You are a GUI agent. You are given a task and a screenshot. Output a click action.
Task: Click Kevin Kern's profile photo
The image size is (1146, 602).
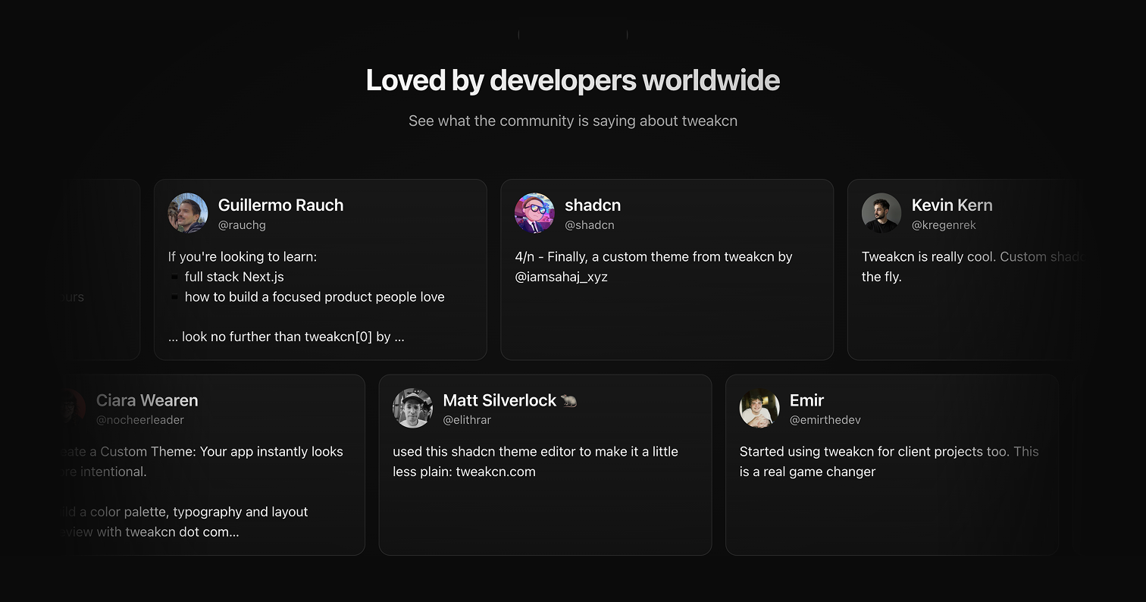click(x=881, y=213)
